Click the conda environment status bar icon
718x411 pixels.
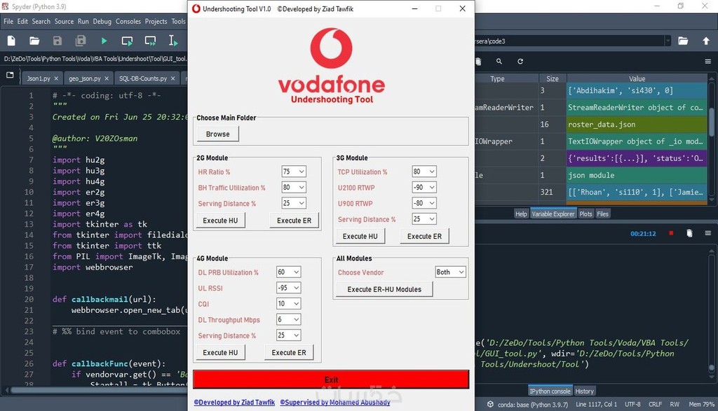[x=490, y=404]
